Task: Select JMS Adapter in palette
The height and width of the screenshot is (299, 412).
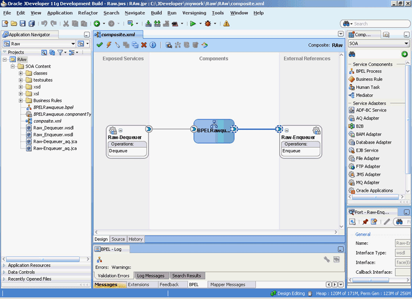Action: click(368, 175)
